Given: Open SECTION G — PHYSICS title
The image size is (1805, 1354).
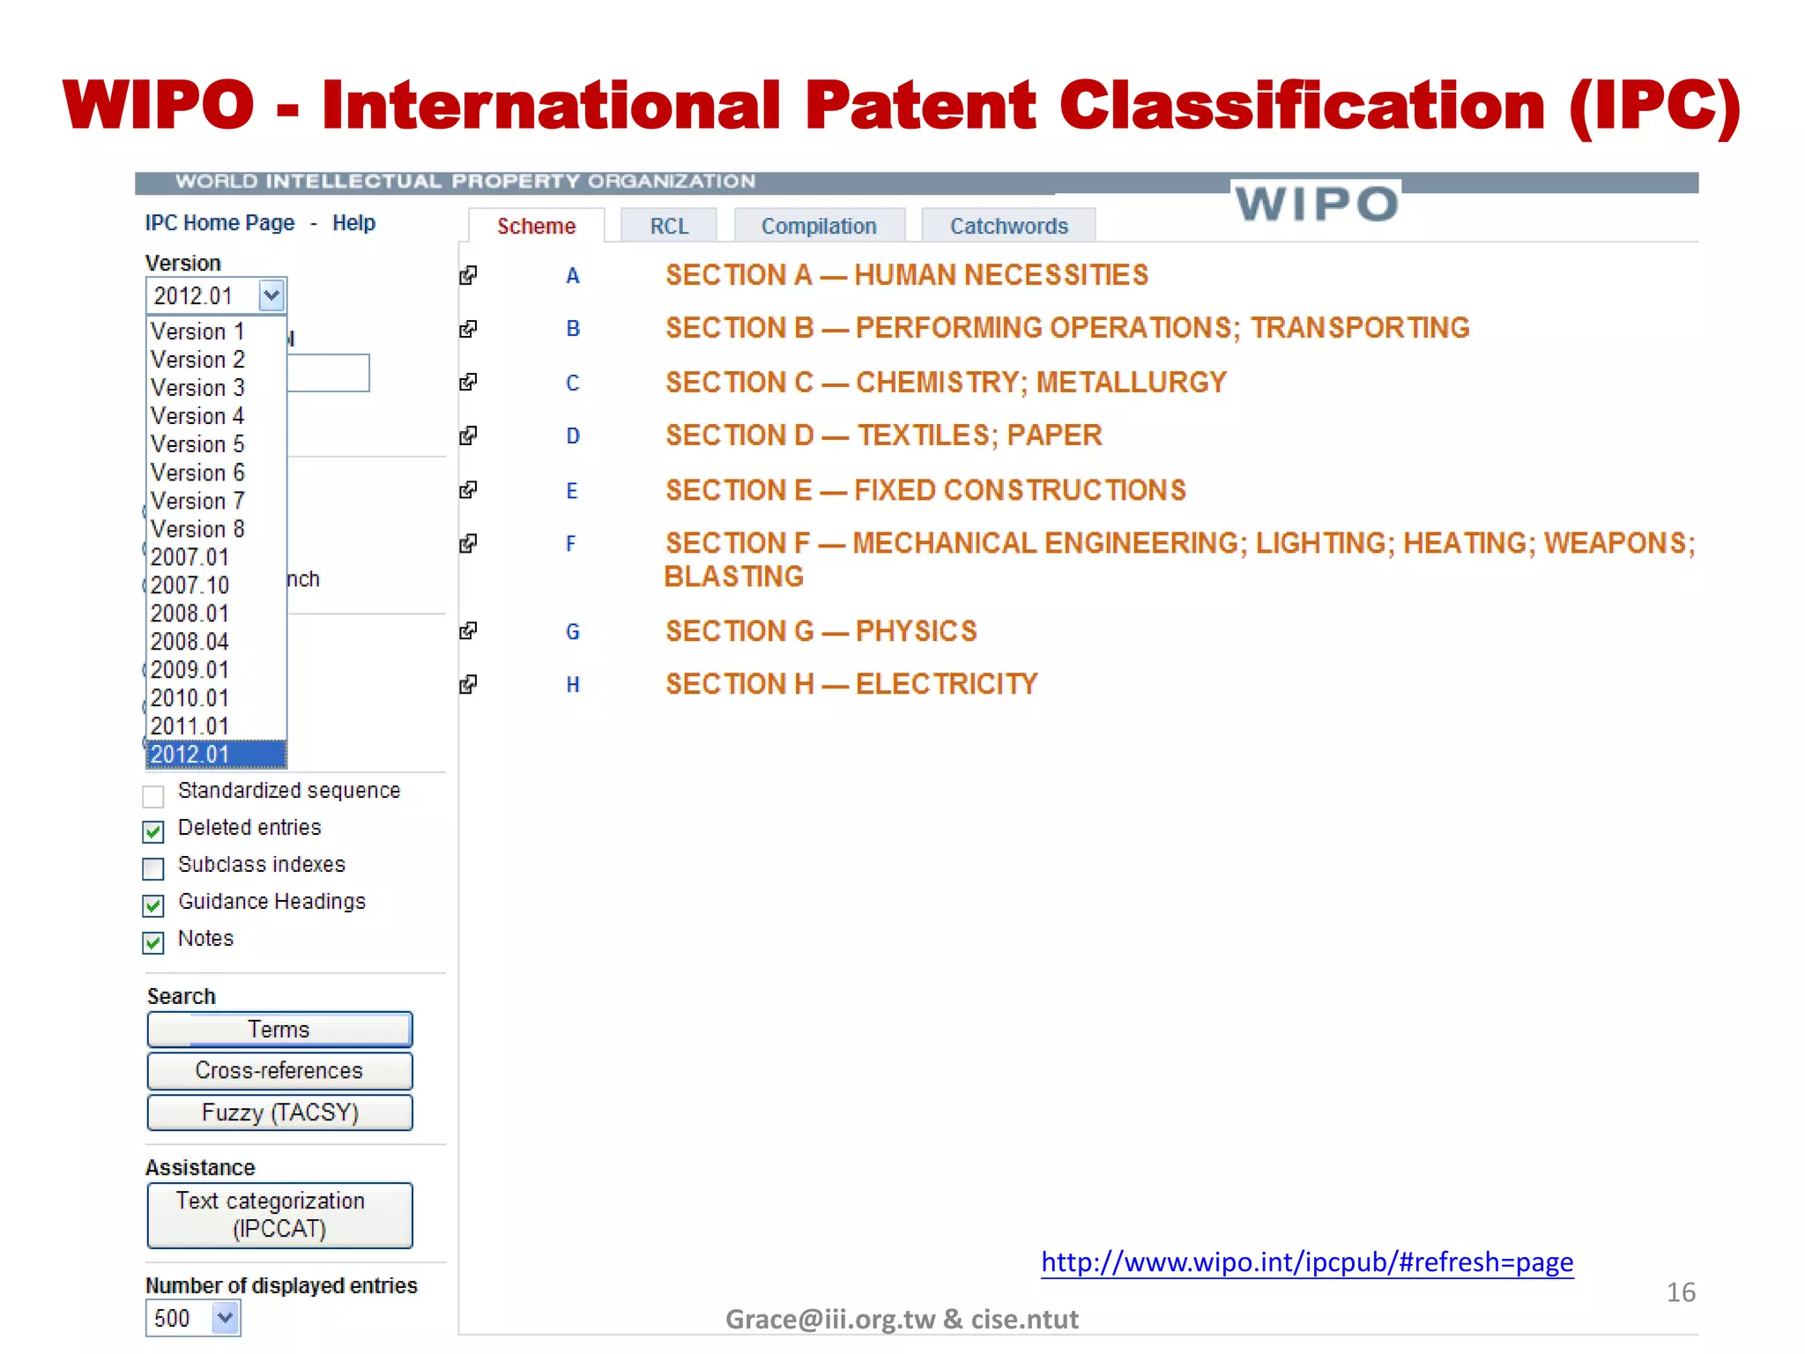Looking at the screenshot, I should 821,631.
